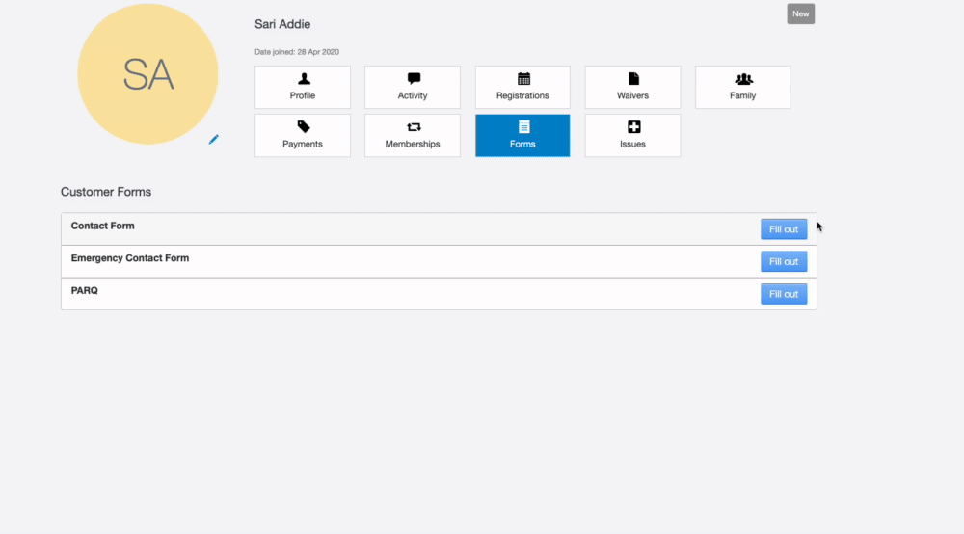The image size is (964, 534).
Task: Open Waivers via the document icon
Action: tap(632, 79)
